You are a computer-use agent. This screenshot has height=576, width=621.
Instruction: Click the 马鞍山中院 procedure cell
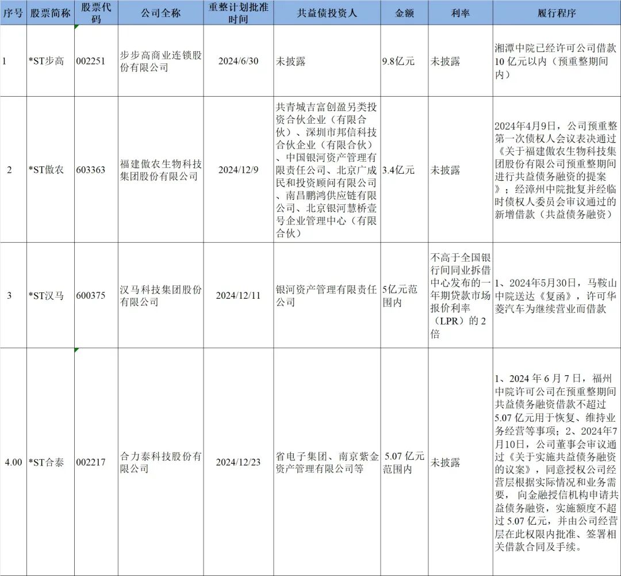pyautogui.click(x=557, y=295)
